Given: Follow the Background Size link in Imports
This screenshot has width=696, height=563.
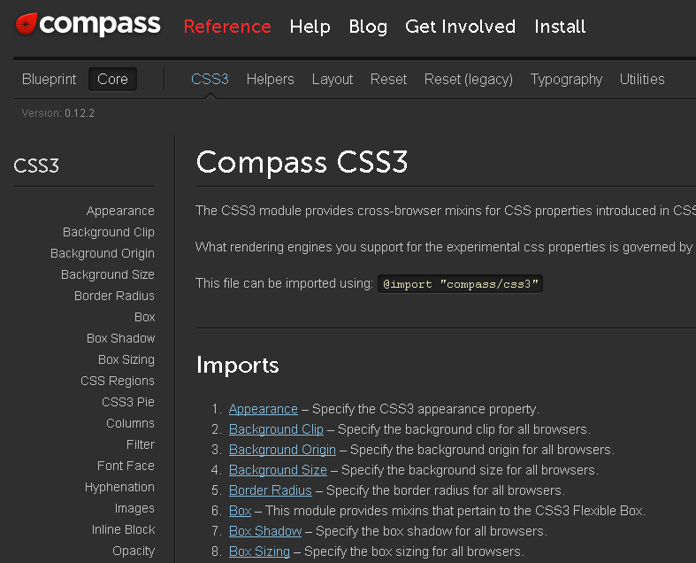Looking at the screenshot, I should [278, 470].
